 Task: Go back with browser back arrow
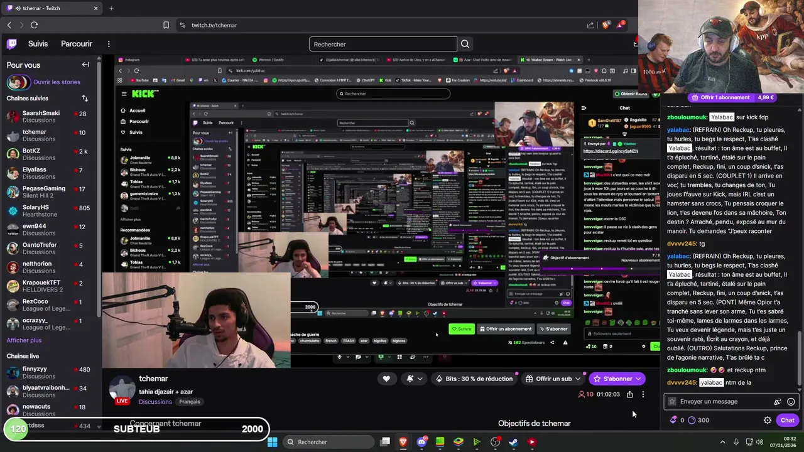click(9, 25)
